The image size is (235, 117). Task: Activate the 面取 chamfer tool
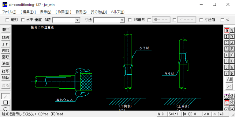(6, 57)
